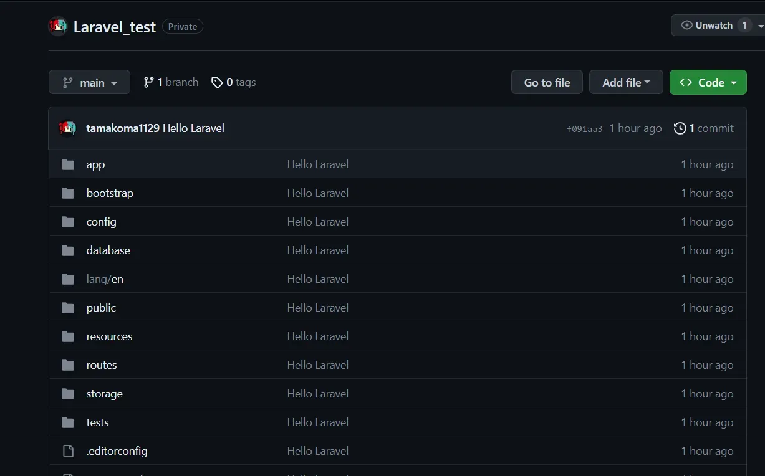Click the file icon beside .editorconfig
This screenshot has height=476, width=765.
[x=68, y=451]
